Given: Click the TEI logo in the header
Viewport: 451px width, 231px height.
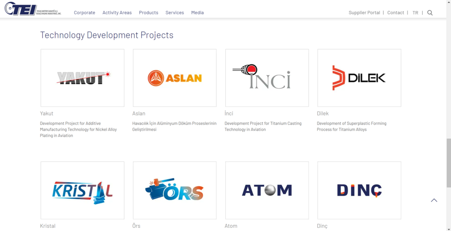Looking at the screenshot, I should tap(33, 9).
